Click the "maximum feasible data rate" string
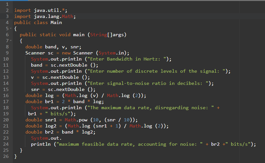Screen dimensions: 265x163 point(126,144)
